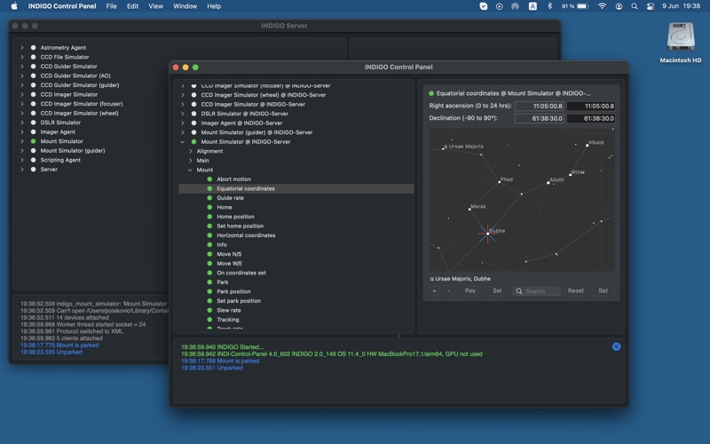The height and width of the screenshot is (444, 710).
Task: Expand Imager Agent @ INDIGO-Server node
Action: click(183, 123)
